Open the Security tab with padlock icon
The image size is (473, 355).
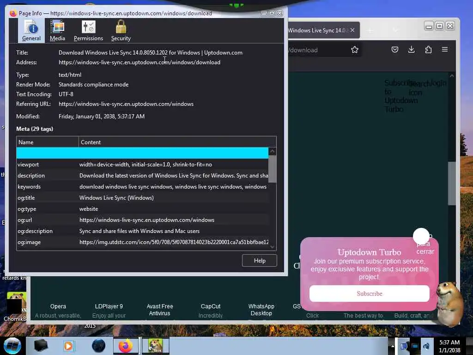coord(121,31)
